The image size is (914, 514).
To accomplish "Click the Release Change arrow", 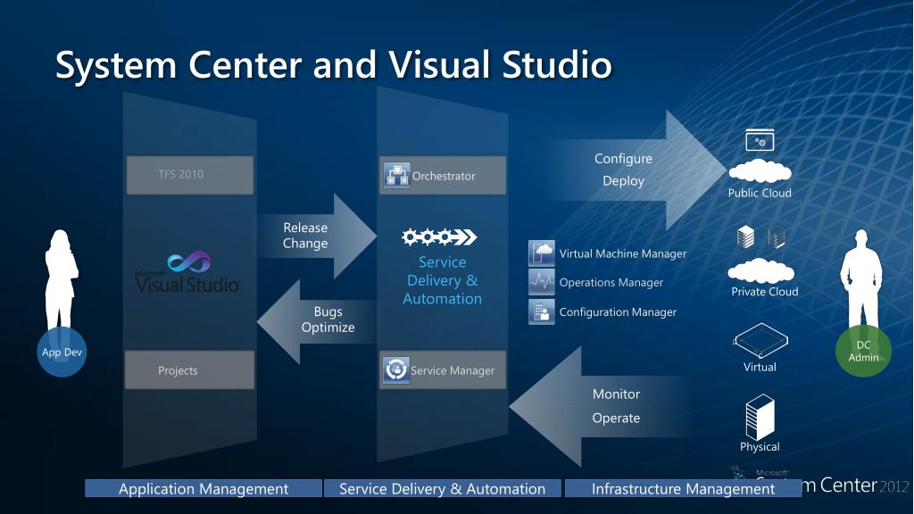I will (x=318, y=236).
